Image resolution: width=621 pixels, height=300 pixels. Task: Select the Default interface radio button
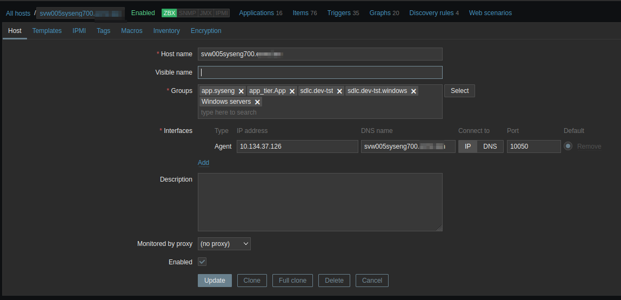(568, 146)
